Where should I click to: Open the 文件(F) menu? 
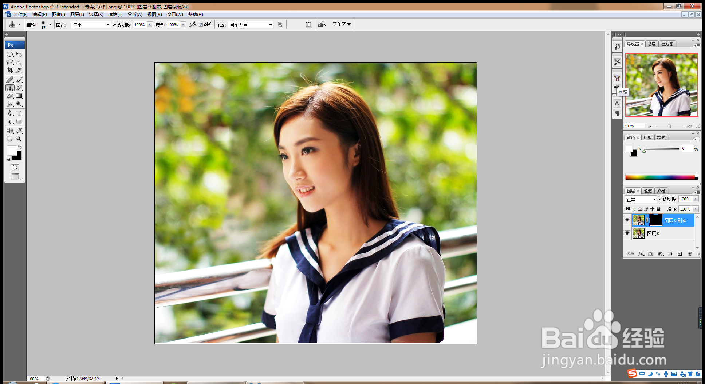(20, 15)
